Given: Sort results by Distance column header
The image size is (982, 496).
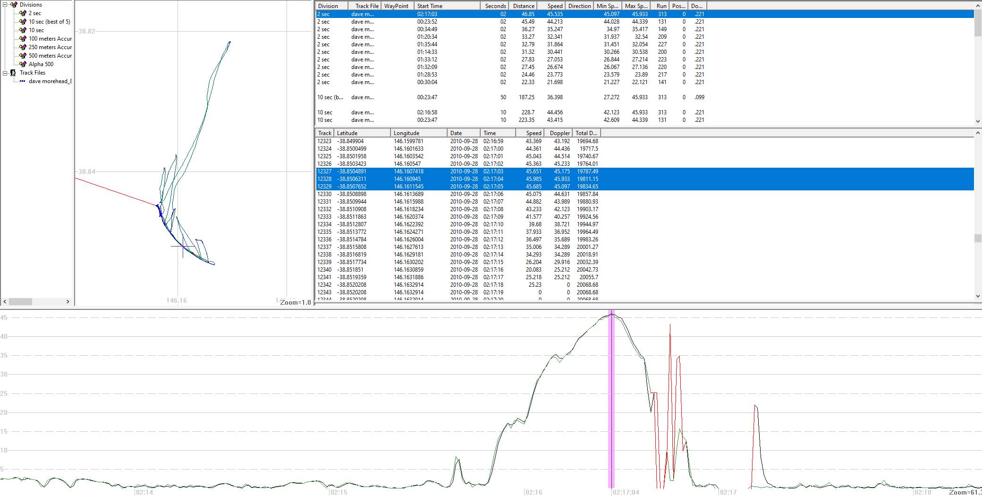Looking at the screenshot, I should [x=524, y=6].
